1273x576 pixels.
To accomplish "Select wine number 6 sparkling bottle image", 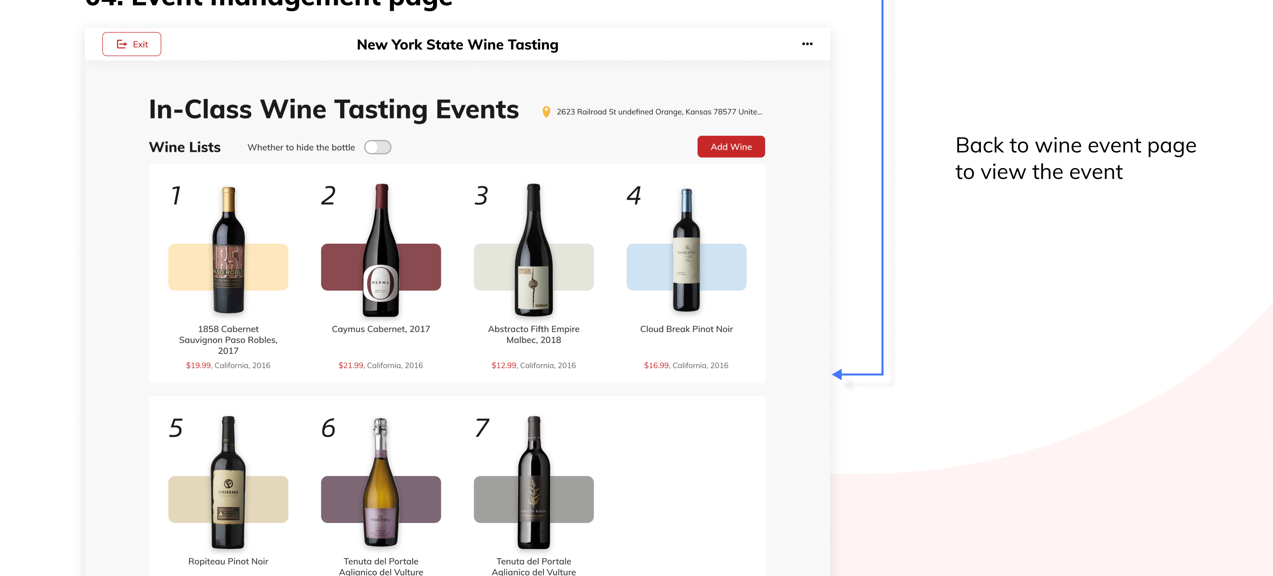I will 381,482.
